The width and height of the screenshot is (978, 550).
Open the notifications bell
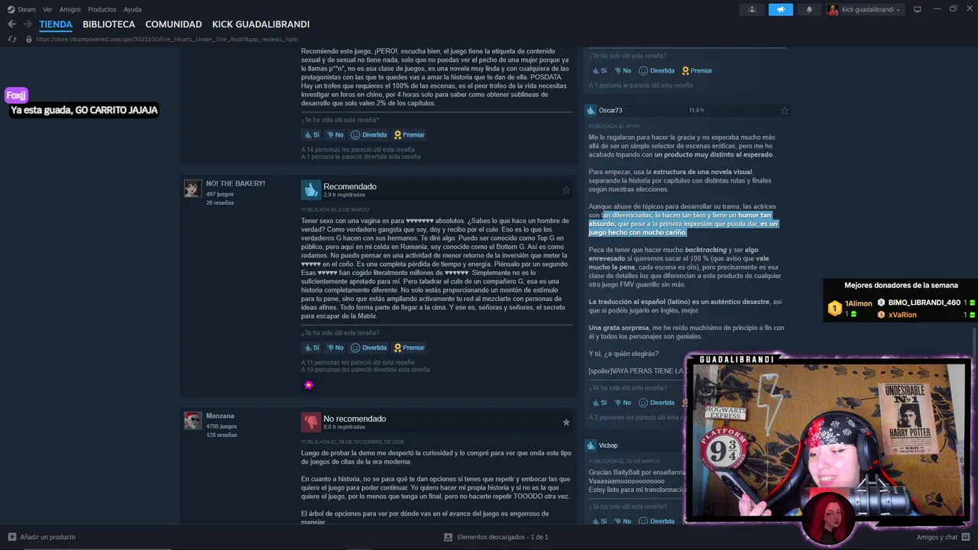809,10
